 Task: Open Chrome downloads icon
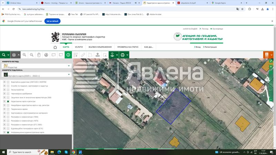pos(263,9)
